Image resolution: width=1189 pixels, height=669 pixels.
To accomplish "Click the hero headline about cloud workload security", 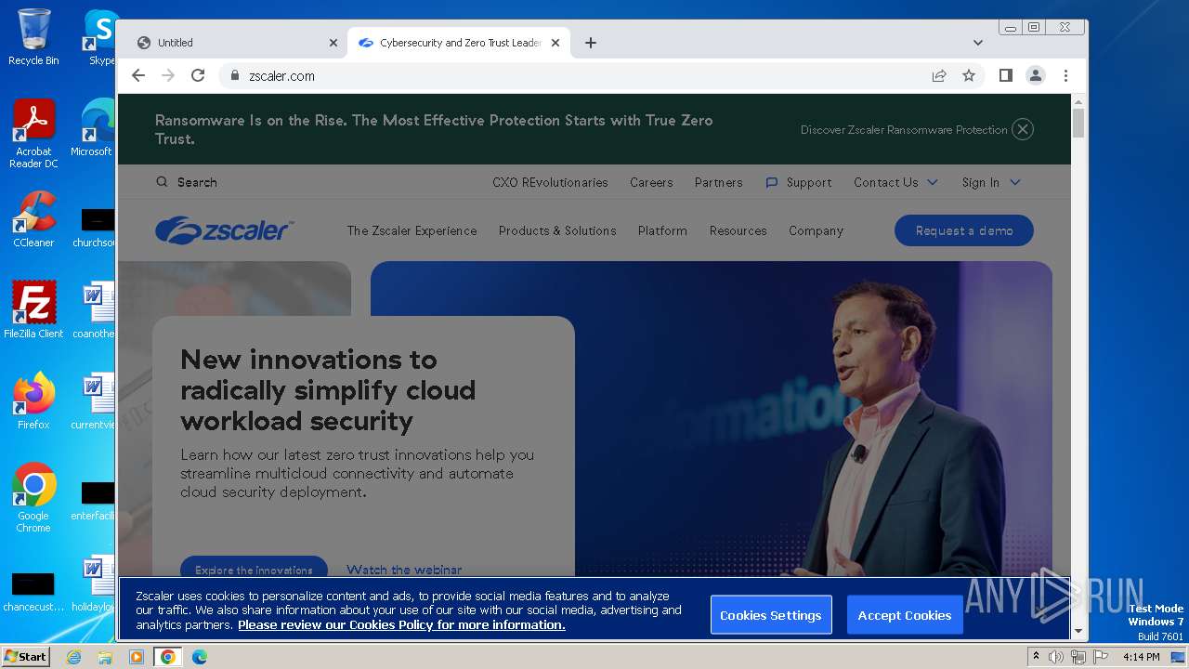I will [328, 390].
